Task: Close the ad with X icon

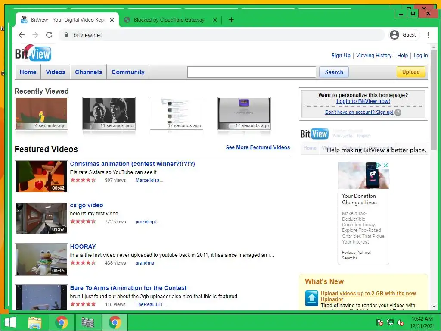Action: pyautogui.click(x=386, y=165)
